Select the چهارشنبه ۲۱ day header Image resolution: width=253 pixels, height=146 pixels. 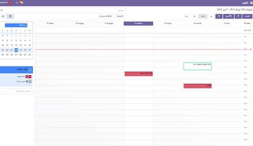[109, 23]
